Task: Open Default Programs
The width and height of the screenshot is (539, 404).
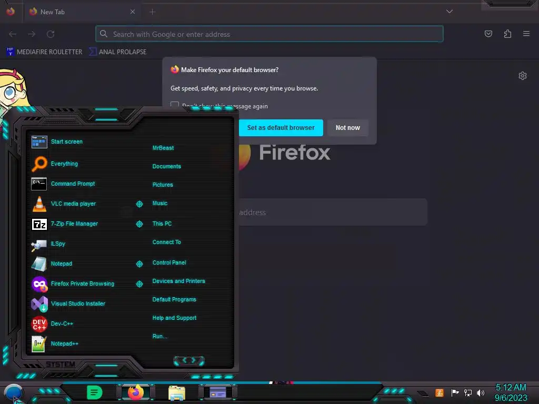Action: pyautogui.click(x=174, y=299)
